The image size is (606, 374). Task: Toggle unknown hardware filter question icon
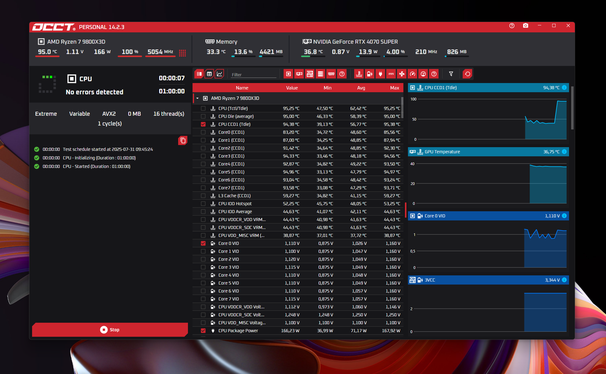click(x=342, y=74)
